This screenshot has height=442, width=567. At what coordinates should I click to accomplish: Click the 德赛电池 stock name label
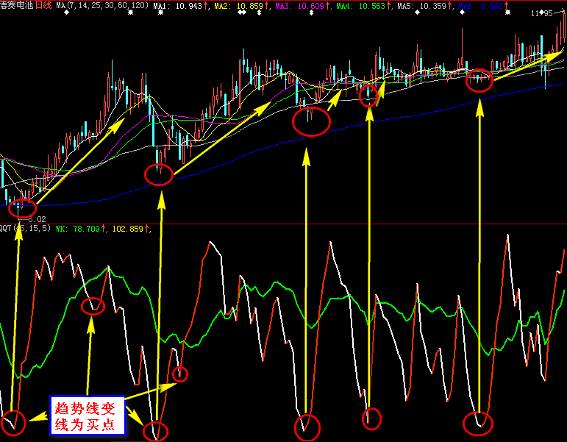coord(16,5)
